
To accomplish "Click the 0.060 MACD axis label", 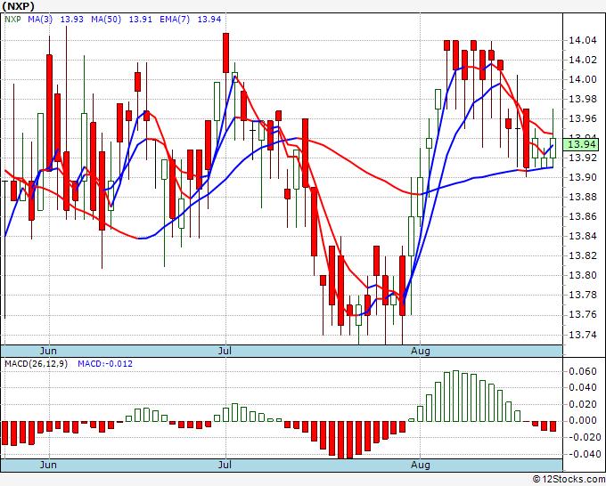I will click(x=585, y=371).
